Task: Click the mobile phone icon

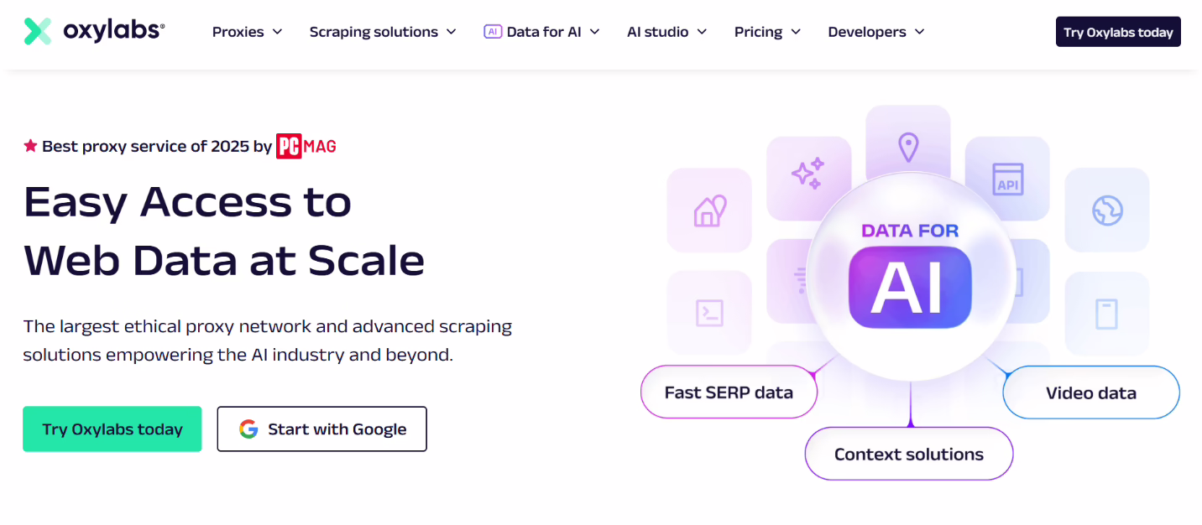Action: tap(1106, 314)
